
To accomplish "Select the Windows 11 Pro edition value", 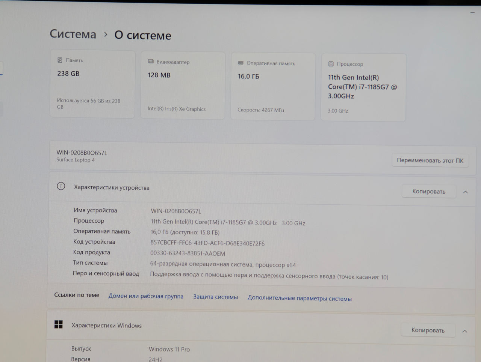I will (169, 349).
